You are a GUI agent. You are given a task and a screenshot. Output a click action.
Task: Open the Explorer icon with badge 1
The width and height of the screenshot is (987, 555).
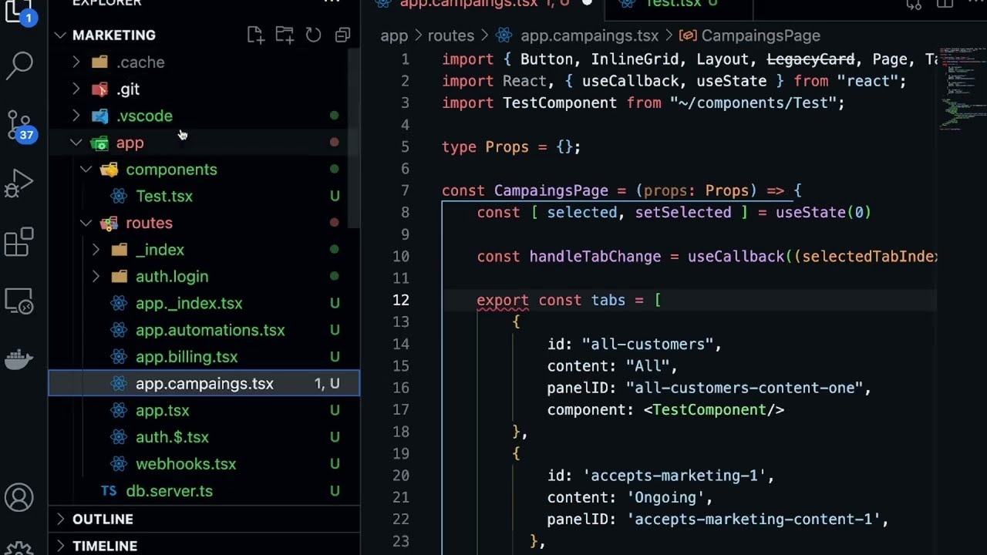(x=19, y=11)
